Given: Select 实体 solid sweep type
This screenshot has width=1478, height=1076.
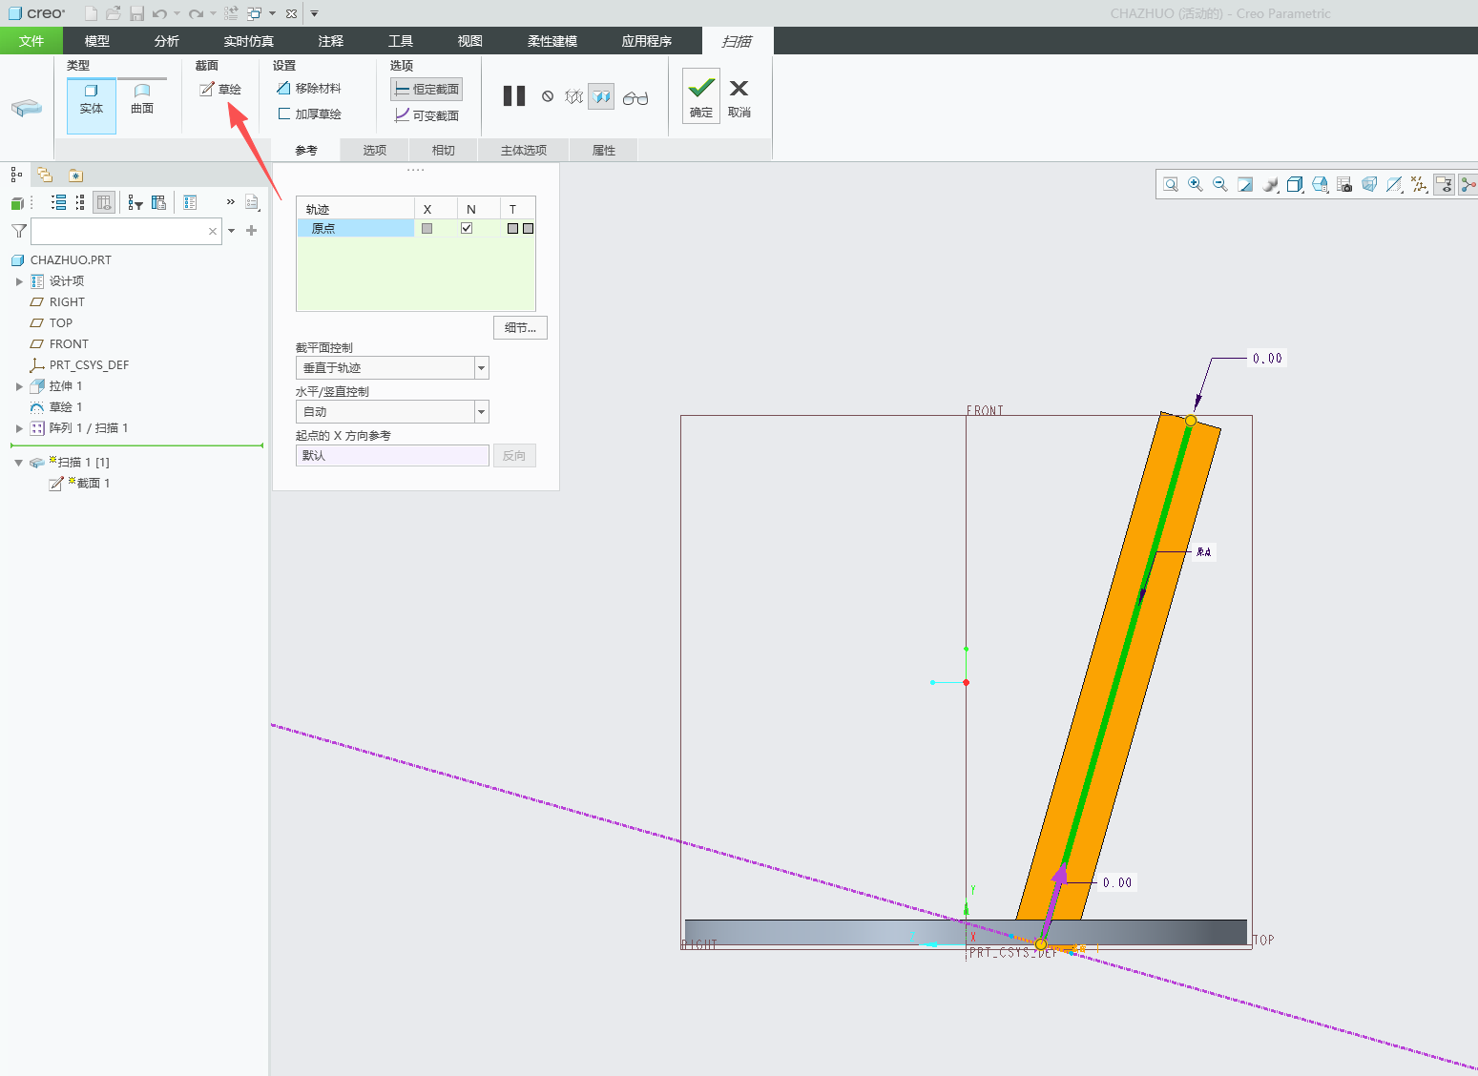Looking at the screenshot, I should (x=92, y=105).
